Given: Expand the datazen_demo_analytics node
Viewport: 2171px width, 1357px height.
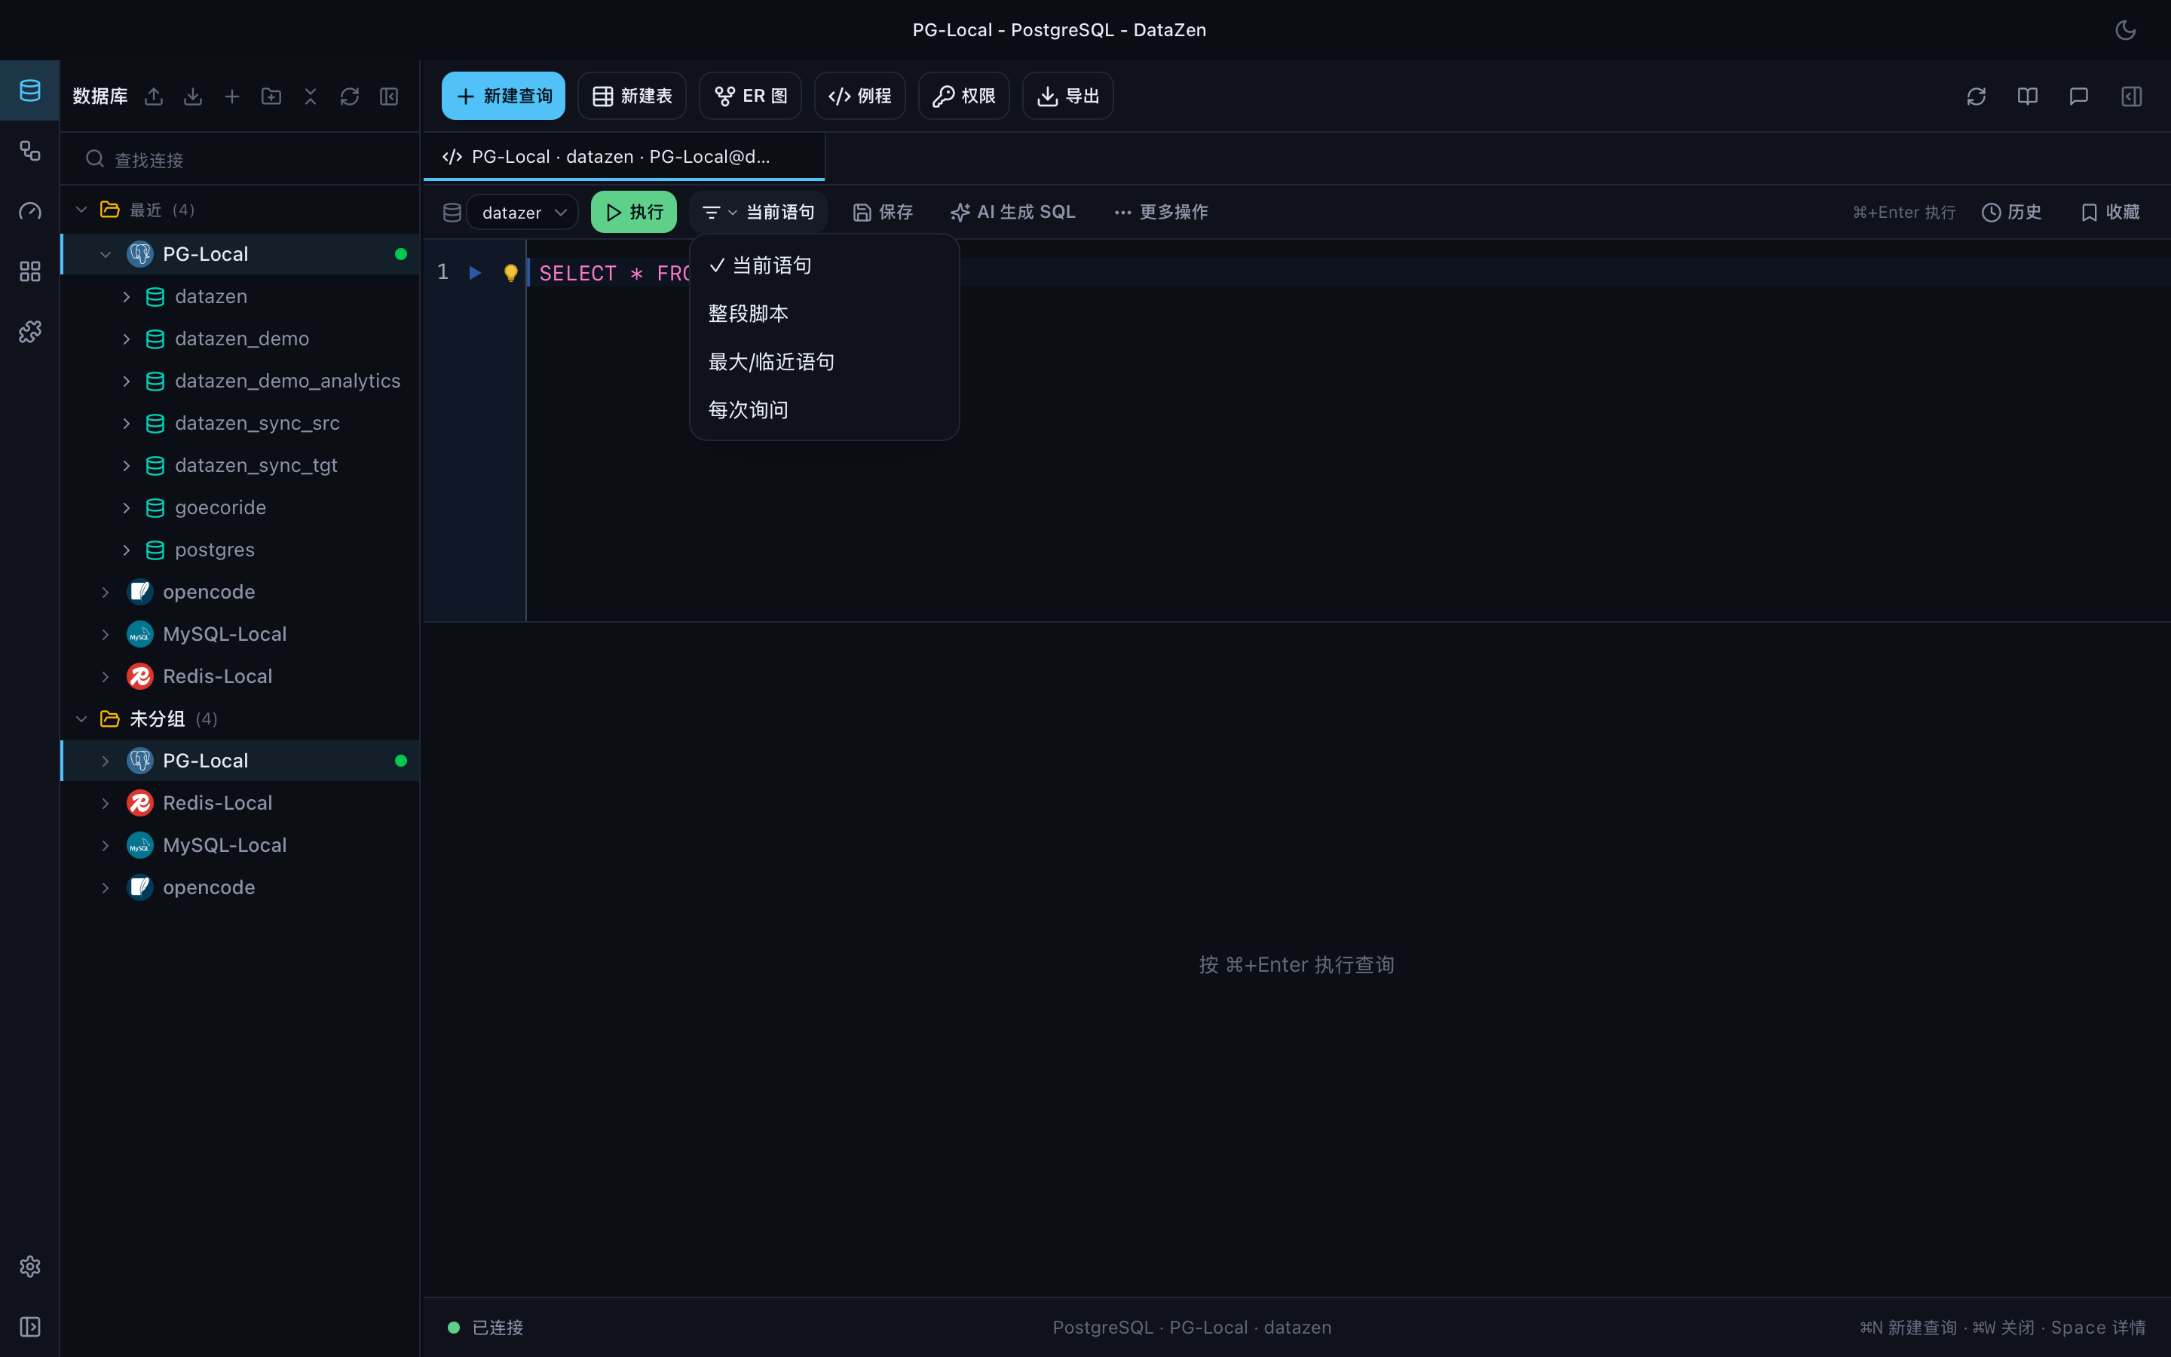Looking at the screenshot, I should tap(127, 381).
